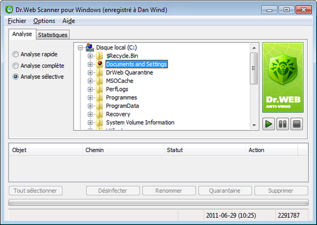
Task: Expand the PerfLogs folder node
Action: (90, 90)
